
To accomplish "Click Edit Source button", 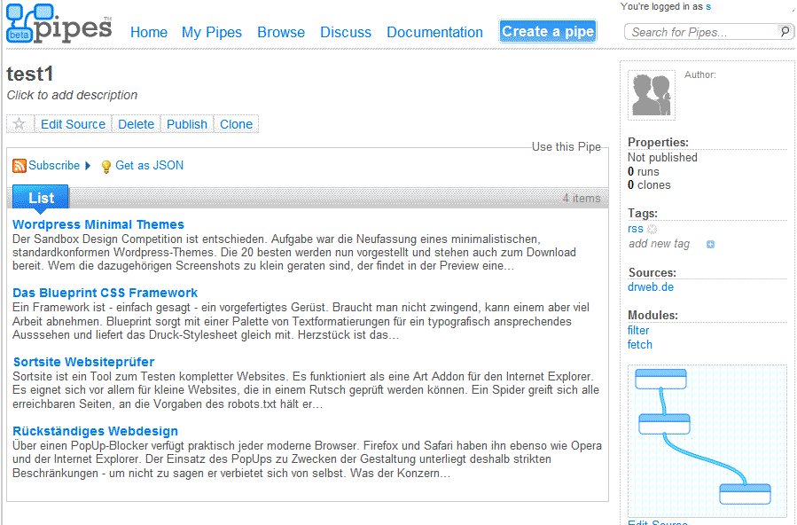I will (x=73, y=124).
